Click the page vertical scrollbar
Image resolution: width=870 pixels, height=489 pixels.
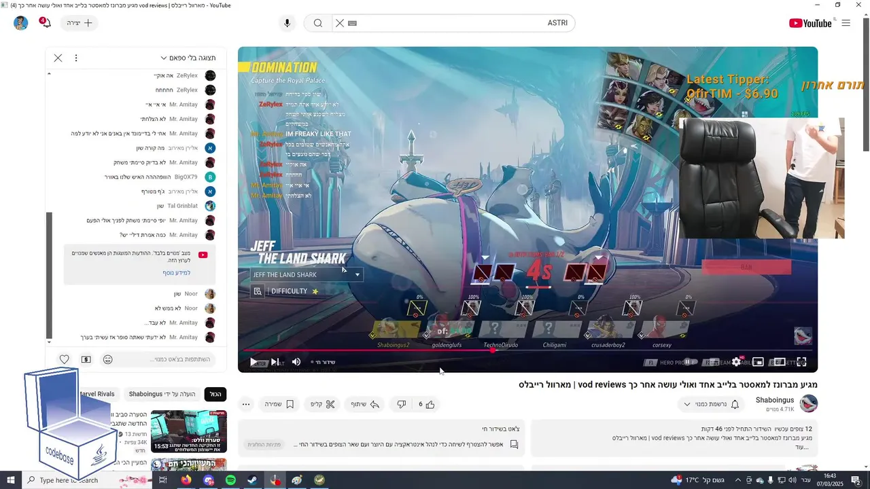[x=866, y=85]
